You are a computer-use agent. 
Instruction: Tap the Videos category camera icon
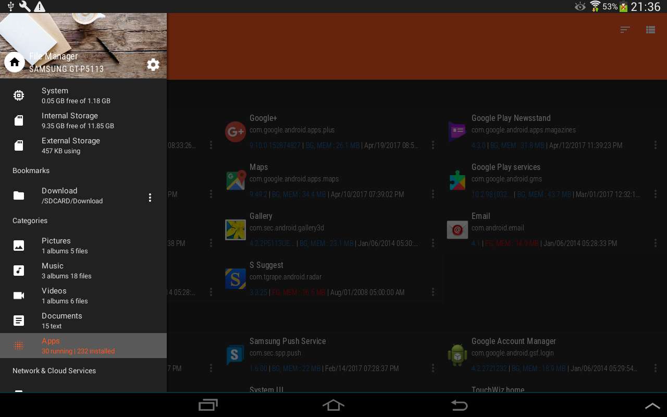tap(19, 296)
